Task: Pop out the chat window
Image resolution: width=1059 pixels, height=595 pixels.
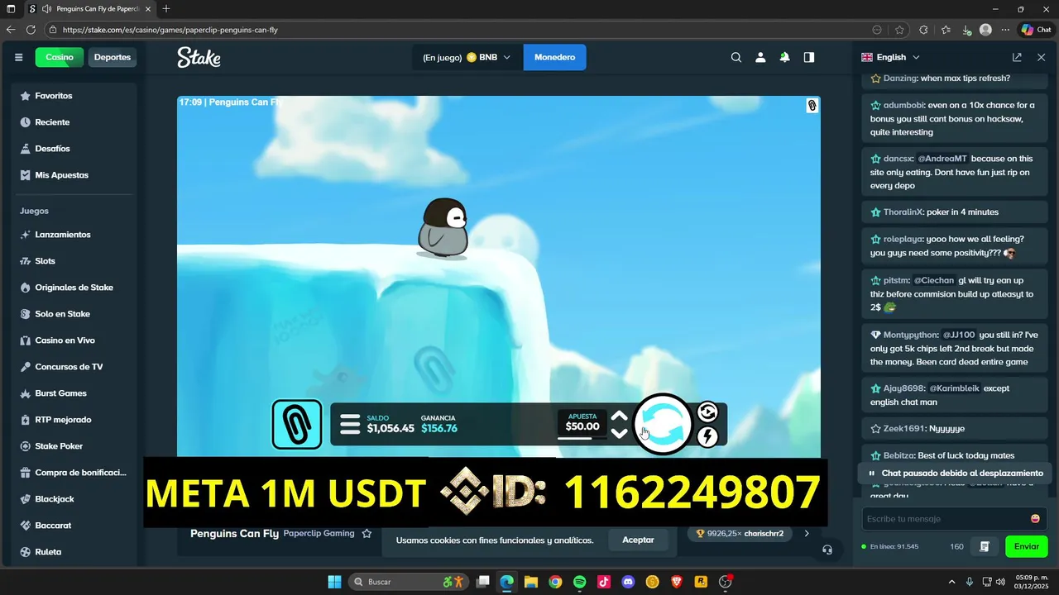Action: click(1017, 57)
